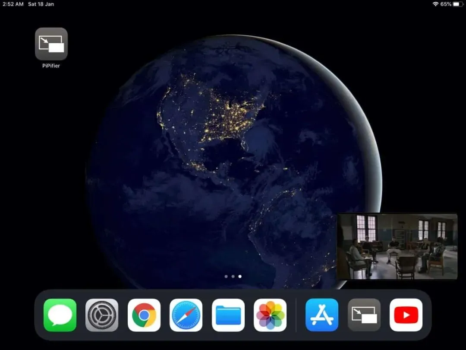Tap the Wi-Fi status icon
466x350 pixels.
(435, 4)
